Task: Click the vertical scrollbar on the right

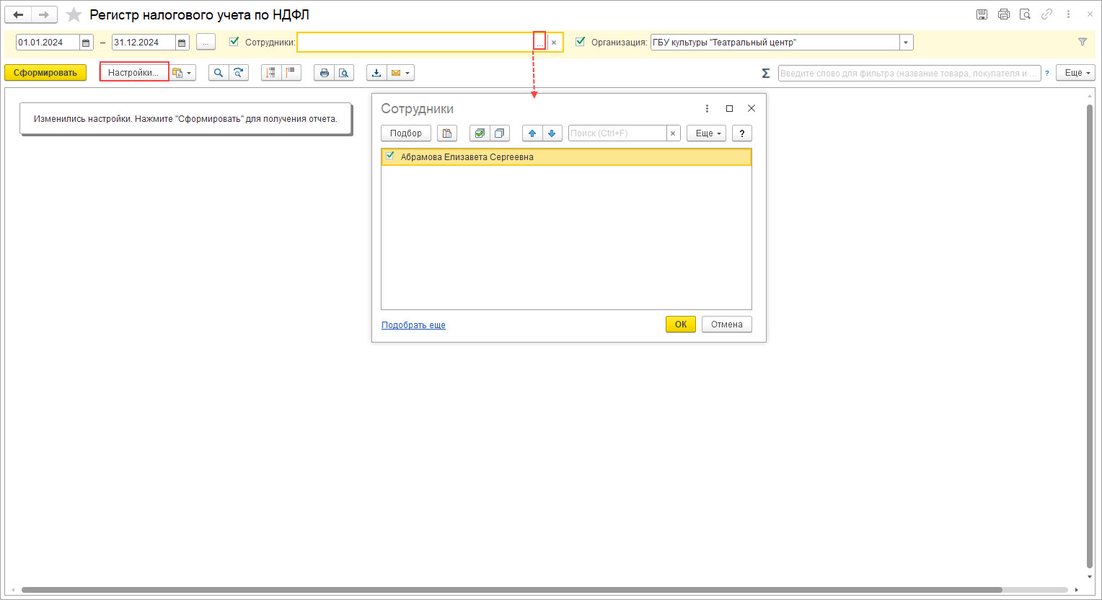Action: pos(1090,336)
